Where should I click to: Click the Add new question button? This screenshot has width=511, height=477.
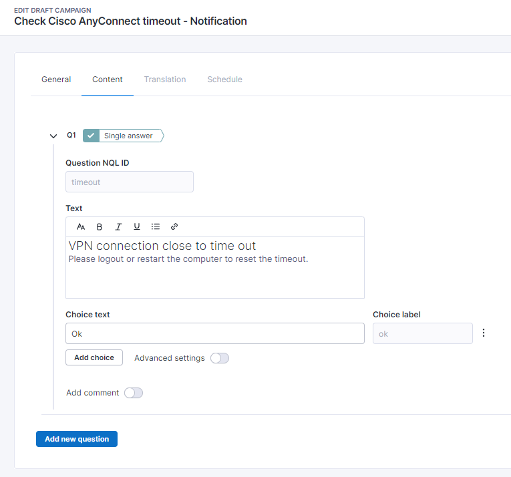[77, 439]
